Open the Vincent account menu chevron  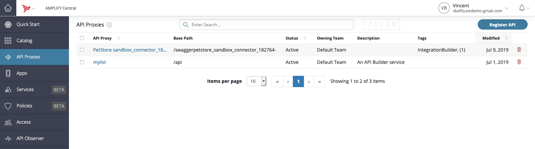click(507, 8)
